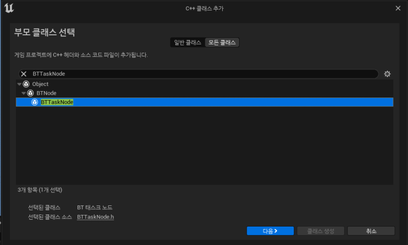Click the BTNode class icon

pos(31,93)
